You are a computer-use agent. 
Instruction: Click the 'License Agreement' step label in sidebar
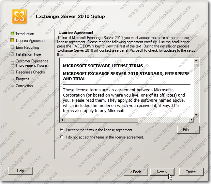(31, 41)
